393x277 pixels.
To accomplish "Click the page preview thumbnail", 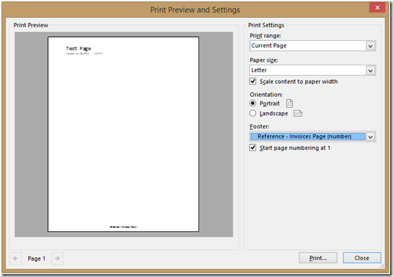I will tap(124, 134).
